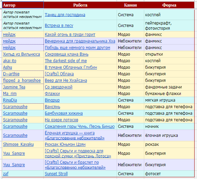Open 'Серьги и подвеска для поясной сумки' link
The image size is (197, 179).
pyautogui.click(x=78, y=153)
